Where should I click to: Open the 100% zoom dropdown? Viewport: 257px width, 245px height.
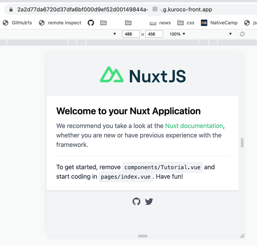pos(177,34)
